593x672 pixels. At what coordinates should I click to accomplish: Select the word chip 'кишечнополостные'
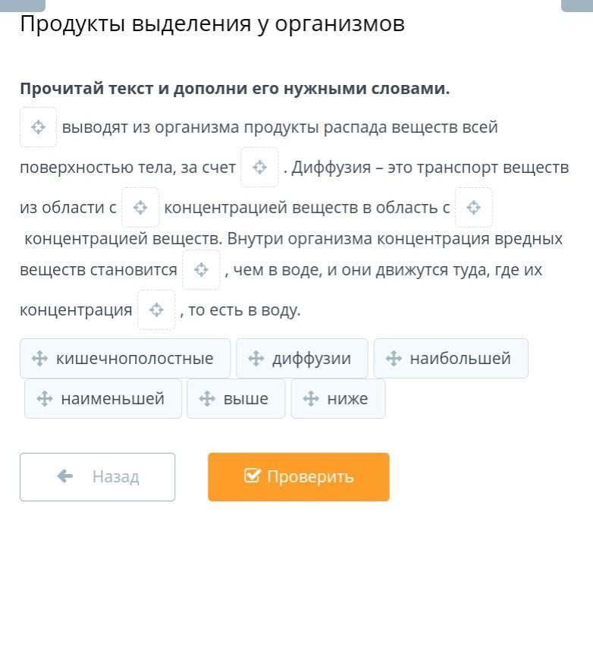point(125,358)
